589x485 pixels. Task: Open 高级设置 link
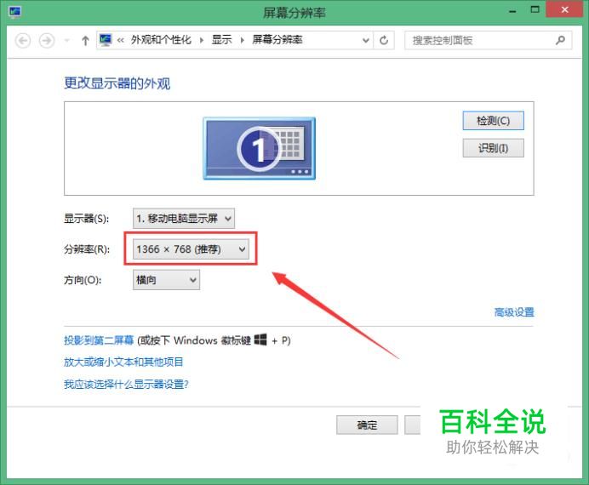[x=514, y=312]
